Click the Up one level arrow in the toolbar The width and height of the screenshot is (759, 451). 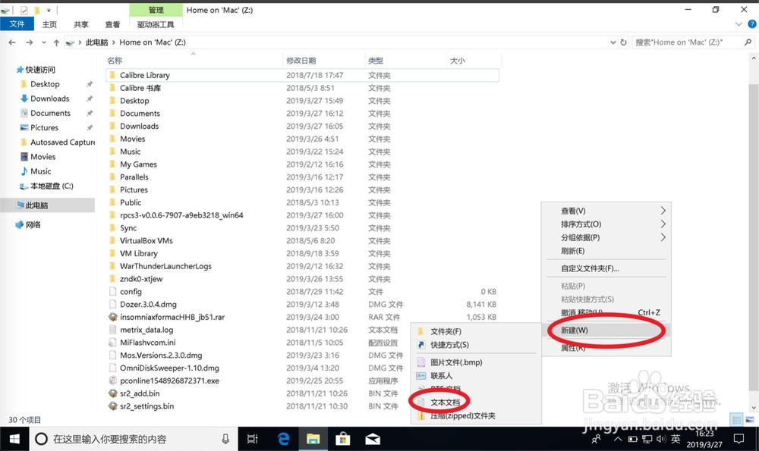[x=57, y=42]
